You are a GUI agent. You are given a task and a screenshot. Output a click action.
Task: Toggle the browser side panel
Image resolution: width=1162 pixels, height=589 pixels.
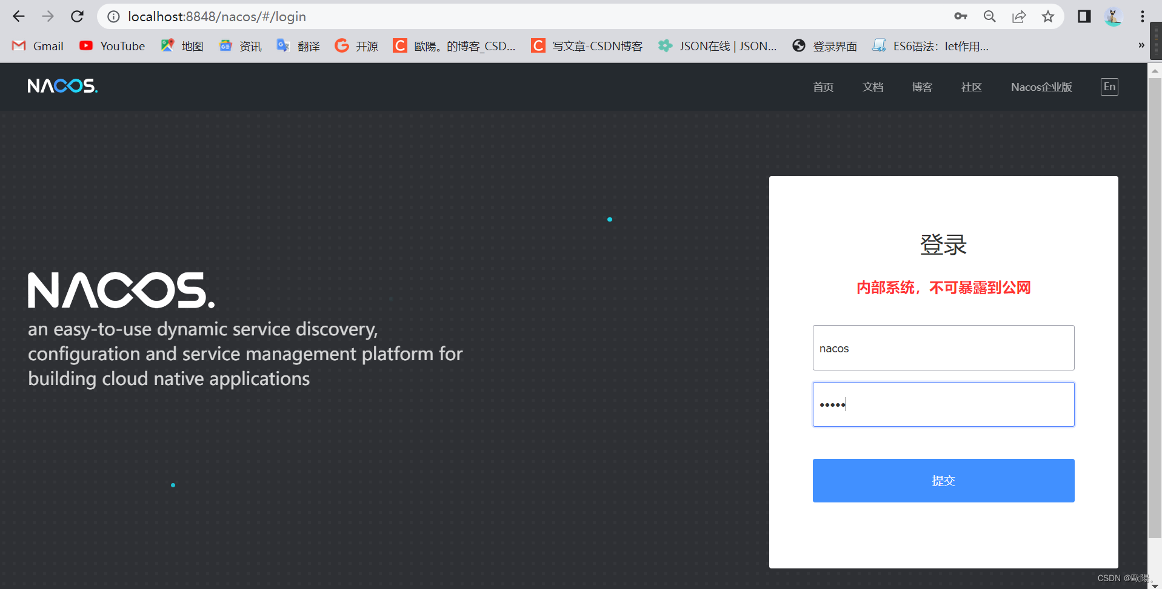[1084, 16]
